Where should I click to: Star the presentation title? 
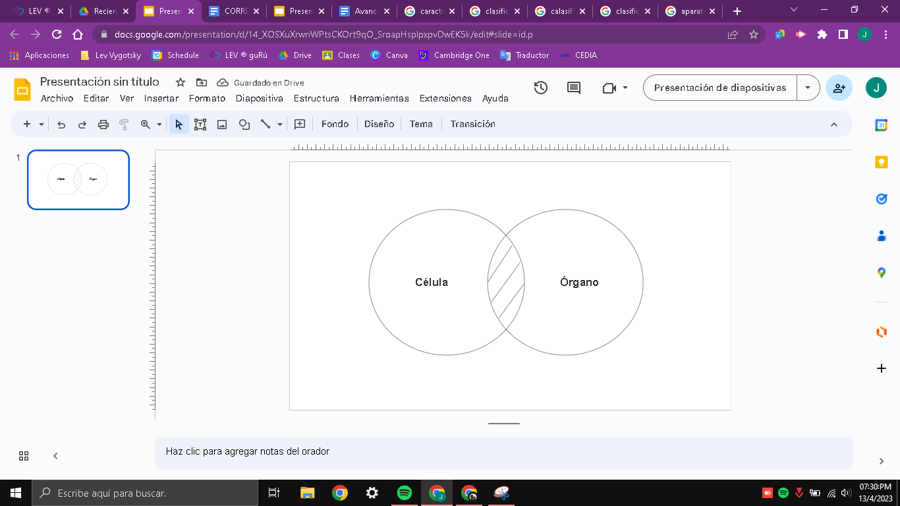[x=181, y=82]
